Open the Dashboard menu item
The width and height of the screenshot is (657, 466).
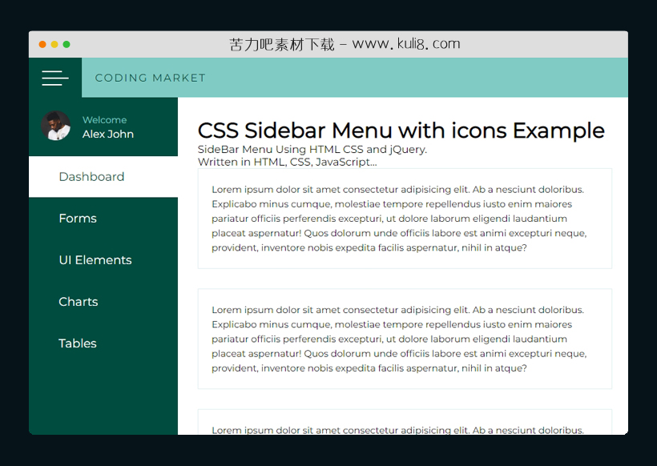click(x=91, y=177)
